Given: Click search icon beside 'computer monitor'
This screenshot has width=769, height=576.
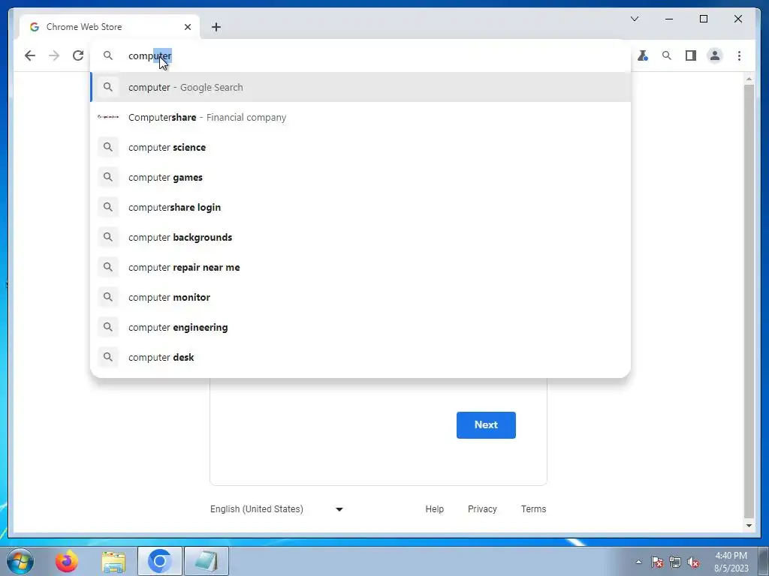Looking at the screenshot, I should (108, 297).
